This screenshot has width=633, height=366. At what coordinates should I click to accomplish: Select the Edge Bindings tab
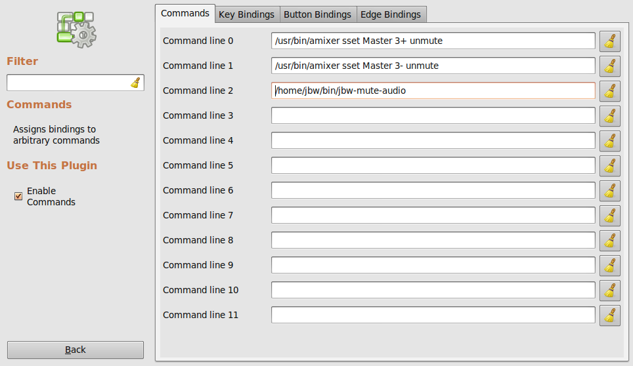point(391,14)
